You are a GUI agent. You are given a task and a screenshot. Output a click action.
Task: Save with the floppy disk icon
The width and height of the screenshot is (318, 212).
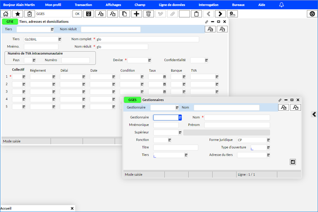coord(89,14)
